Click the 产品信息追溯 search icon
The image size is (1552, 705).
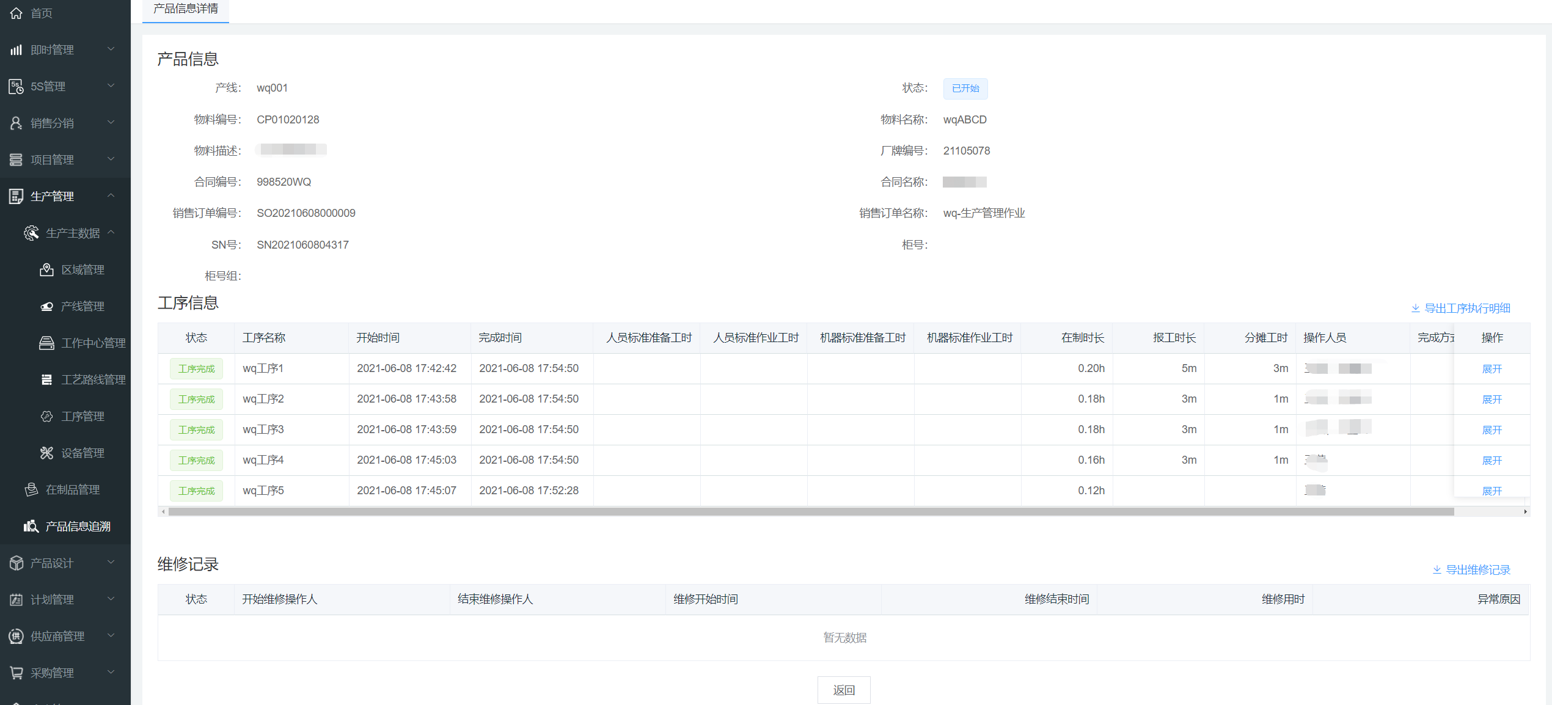(x=31, y=526)
